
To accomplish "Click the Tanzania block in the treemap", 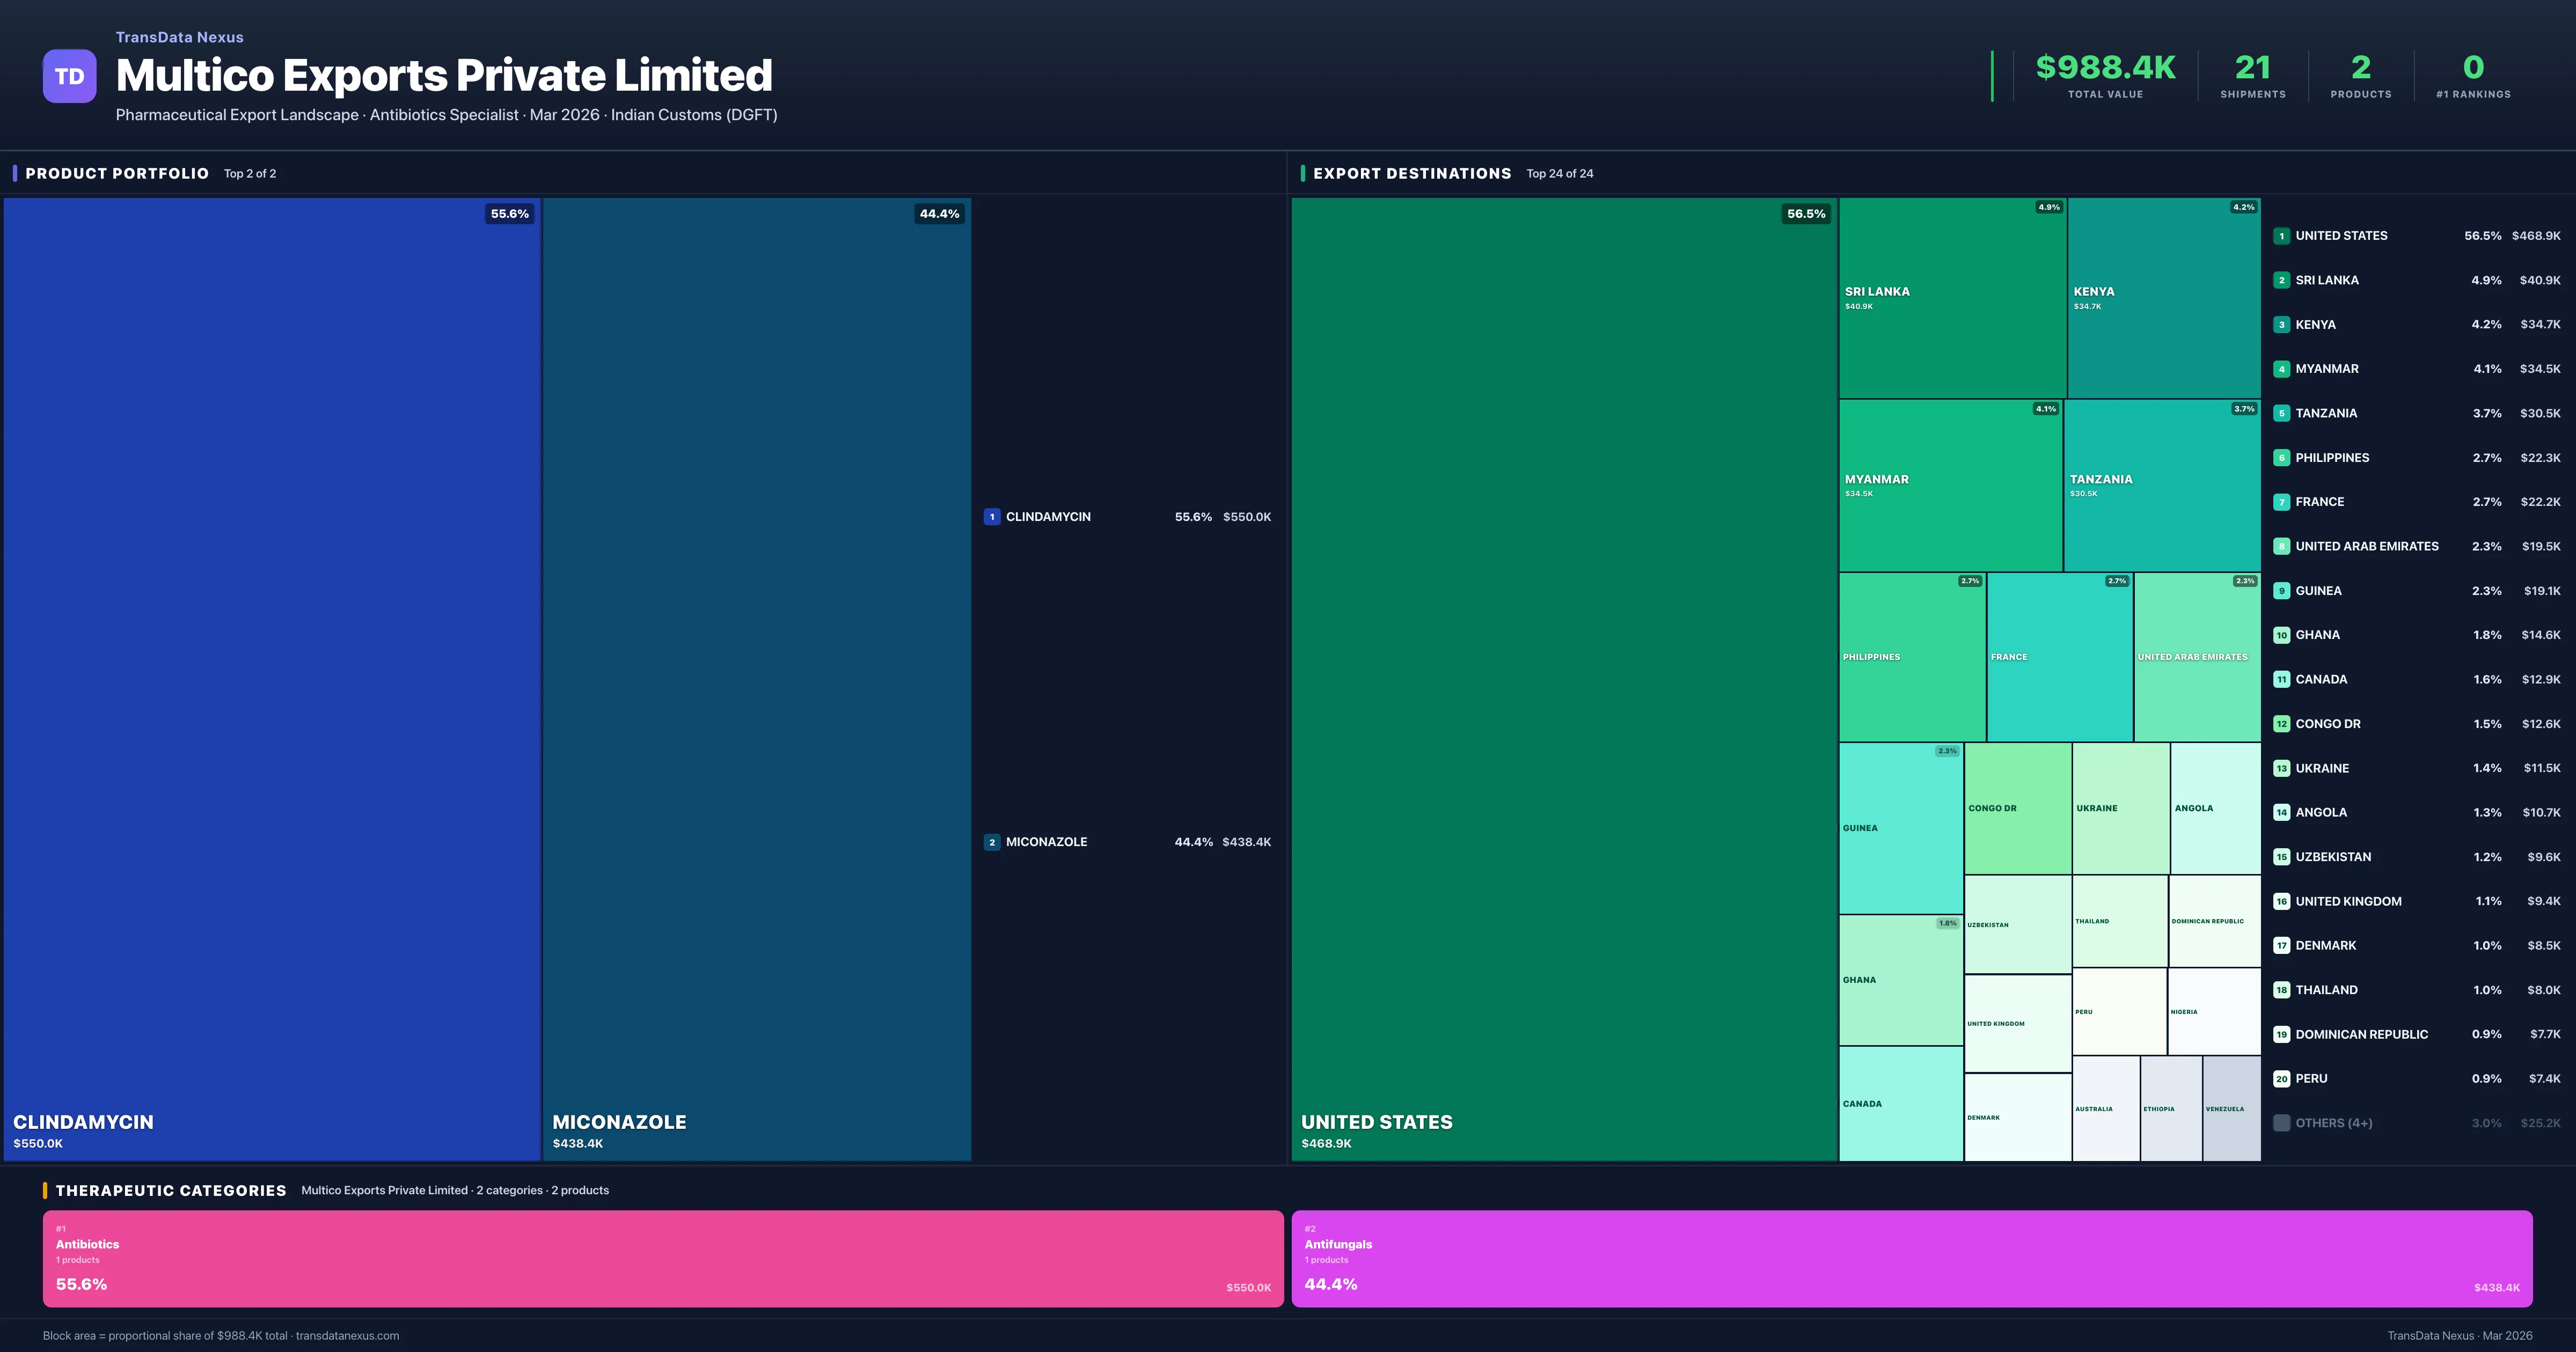I will click(2162, 485).
